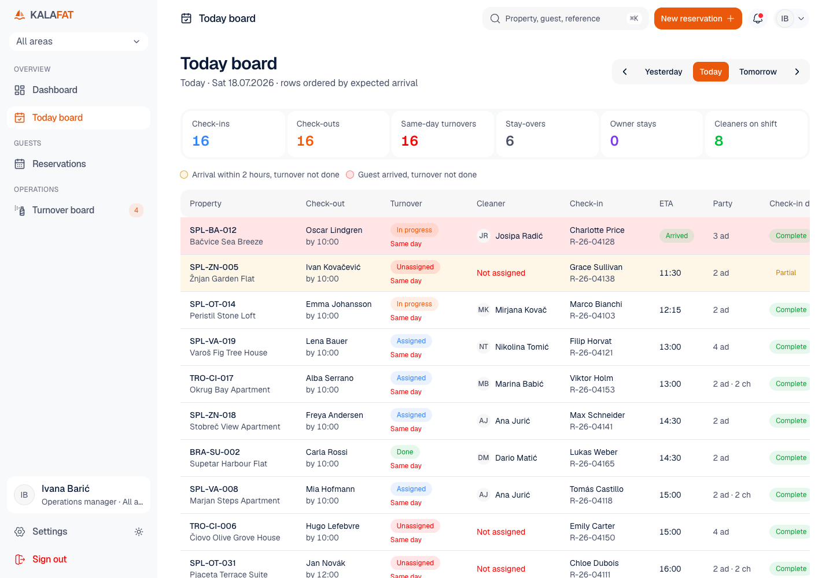833x578 pixels.
Task: Switch to Yesterday tab
Action: coord(664,72)
